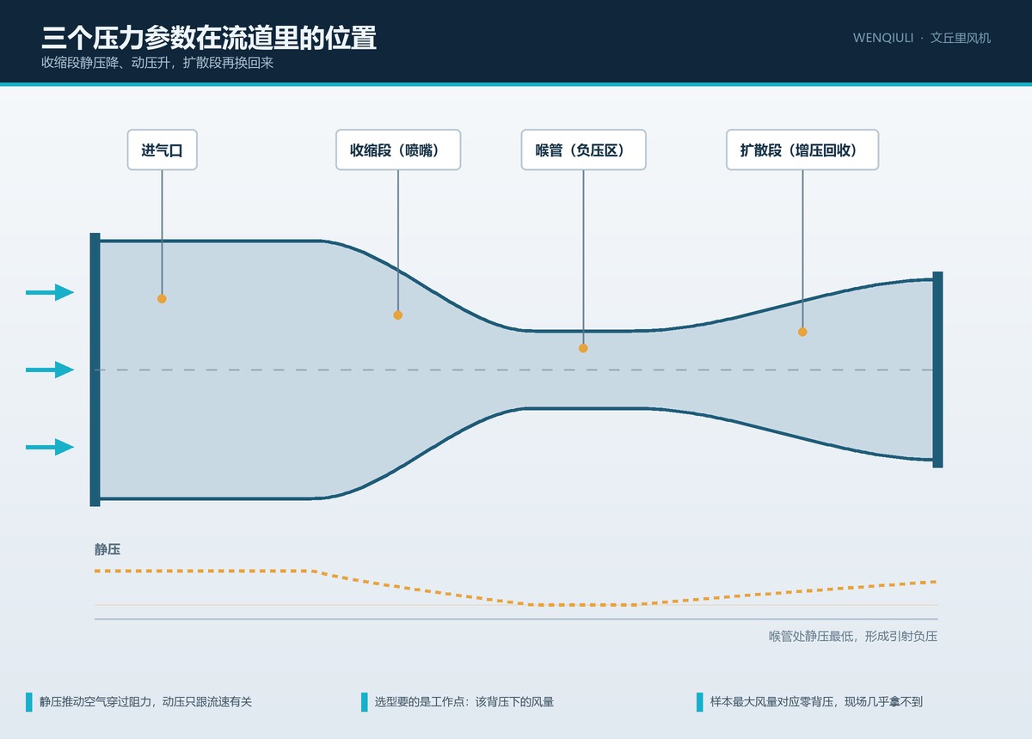Screen dimensions: 1032x739
Task: Click the top inlet airflow arrow
Action: (x=50, y=292)
